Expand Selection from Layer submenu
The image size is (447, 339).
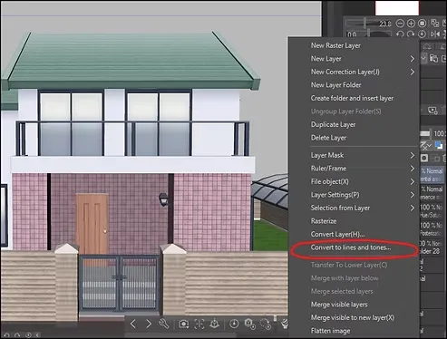(x=354, y=208)
